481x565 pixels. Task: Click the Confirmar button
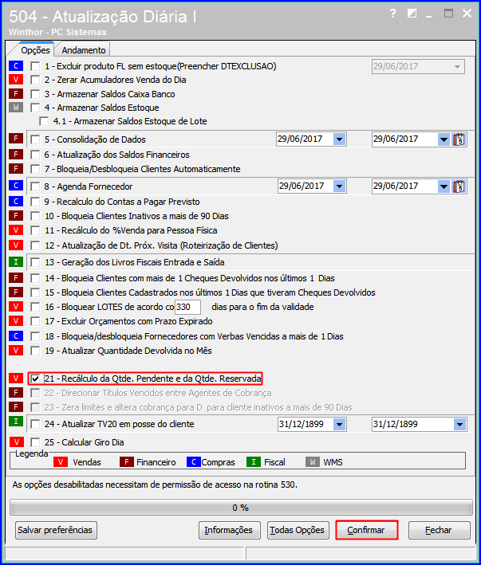[x=366, y=530]
